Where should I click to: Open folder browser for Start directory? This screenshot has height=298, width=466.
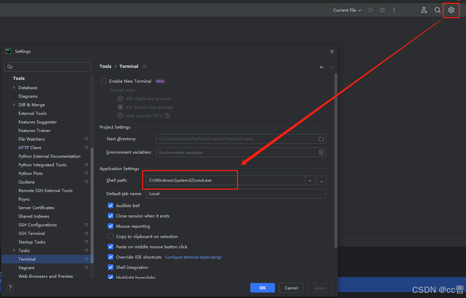click(x=321, y=139)
